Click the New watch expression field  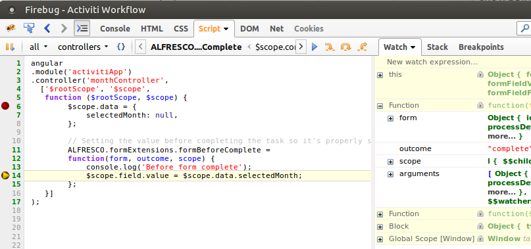click(x=453, y=62)
